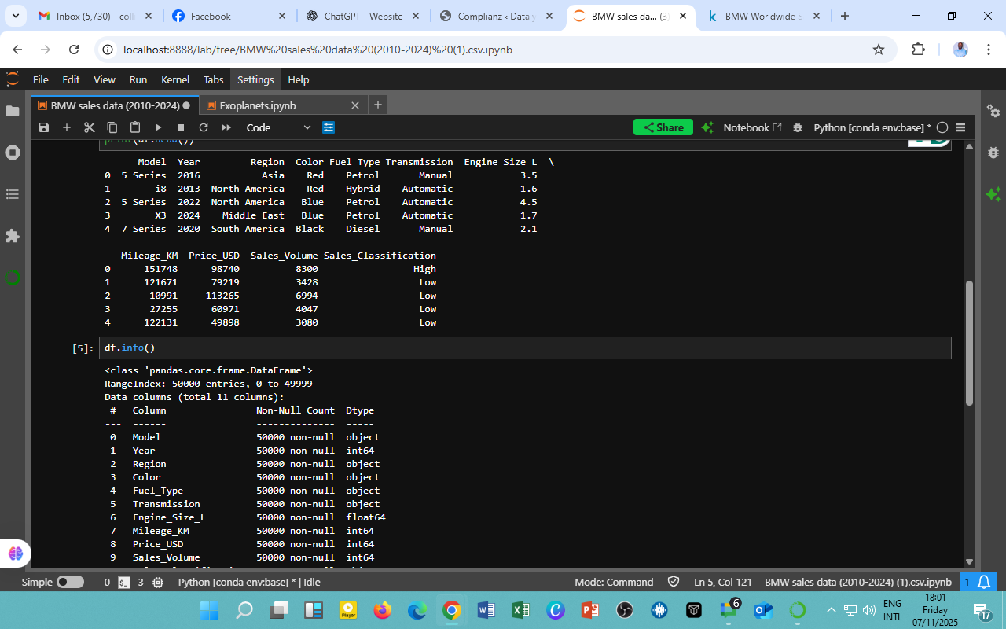Click the Notebook open-in-new-window link
Image resolution: width=1006 pixels, height=629 pixels.
coord(752,127)
